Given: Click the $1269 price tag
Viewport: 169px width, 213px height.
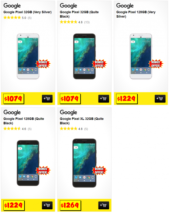Looking at the screenshot, I should [70, 205].
